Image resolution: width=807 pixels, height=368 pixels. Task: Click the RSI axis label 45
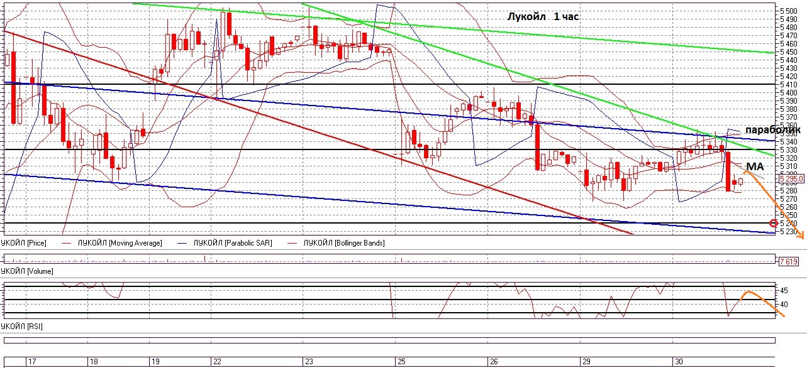[784, 291]
